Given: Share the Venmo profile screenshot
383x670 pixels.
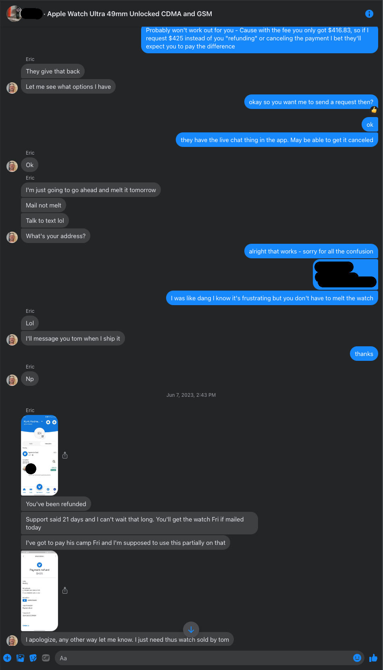Looking at the screenshot, I should (x=65, y=455).
